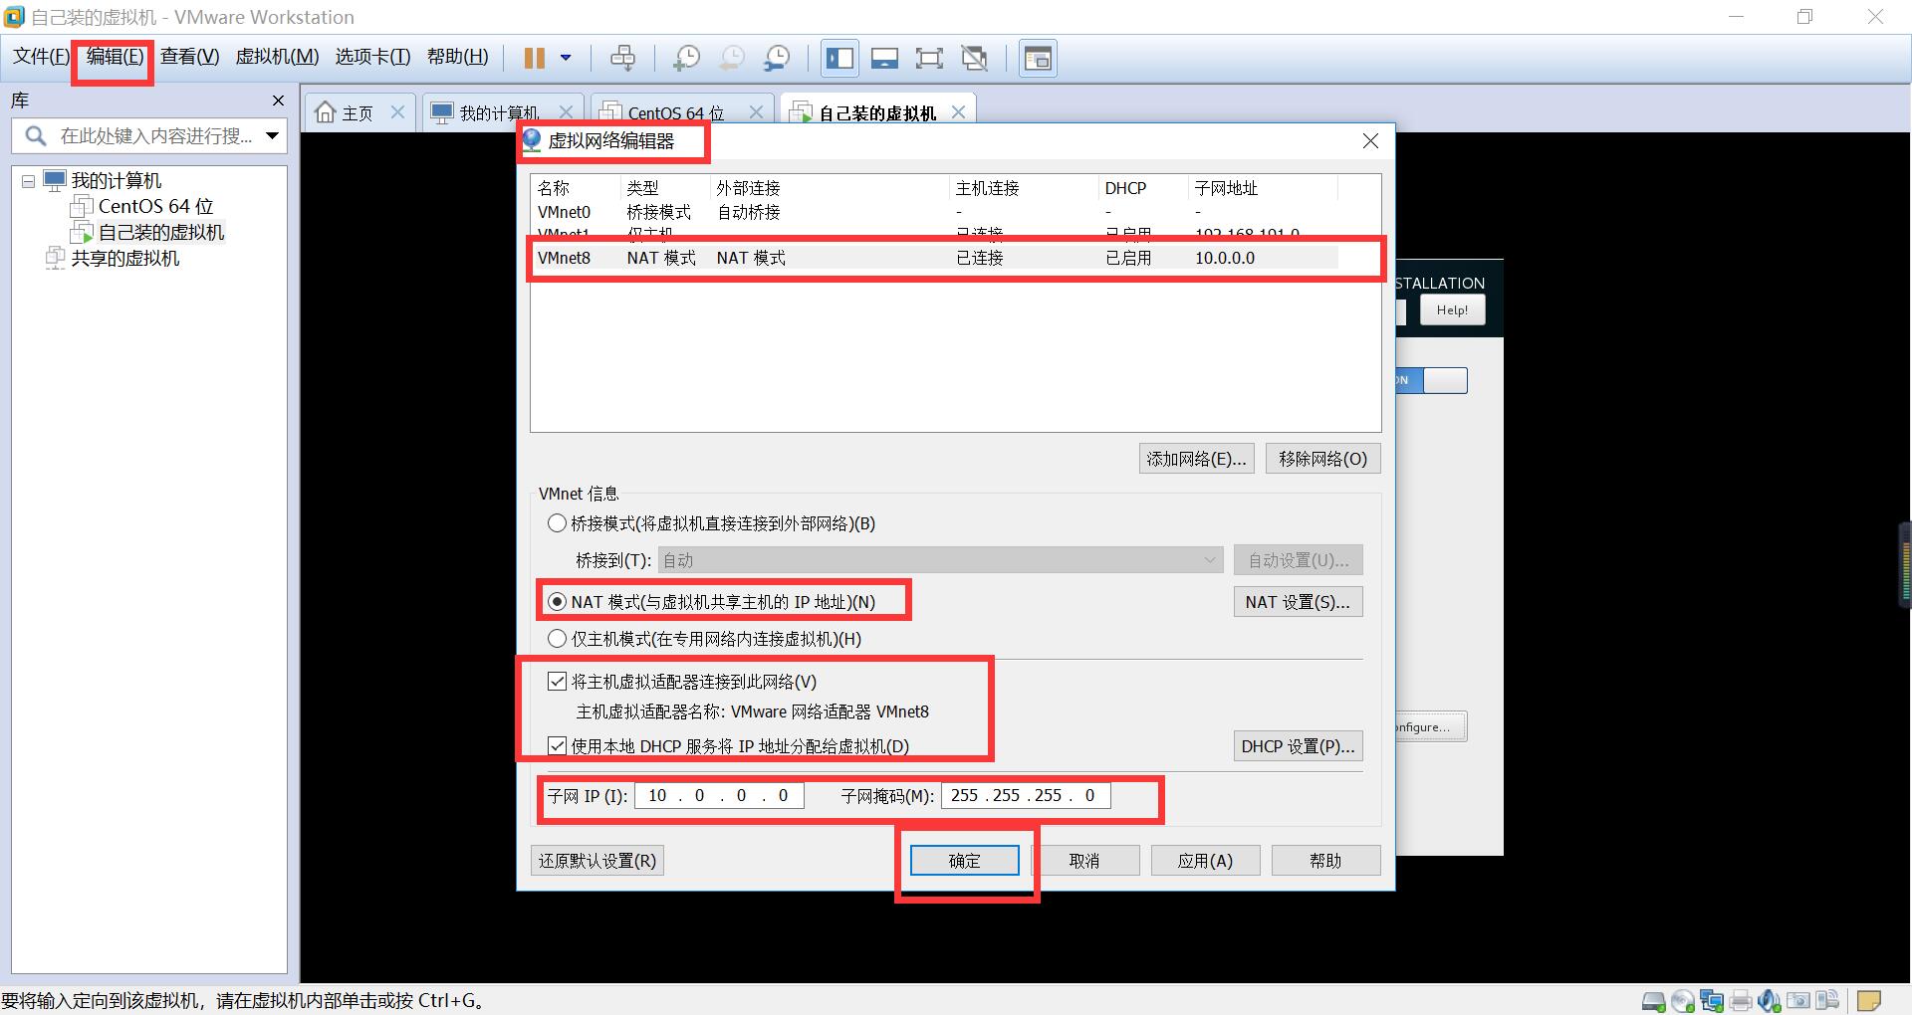Screen dimensions: 1912x1015
Task: Open the 虚拟机(M) menu
Action: pyautogui.click(x=277, y=57)
